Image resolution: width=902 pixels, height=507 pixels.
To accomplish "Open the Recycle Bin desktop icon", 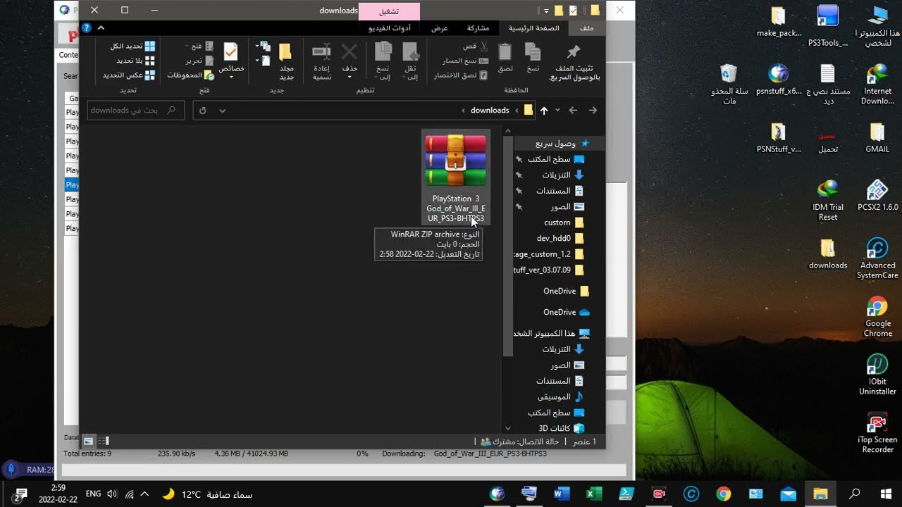I will [729, 84].
